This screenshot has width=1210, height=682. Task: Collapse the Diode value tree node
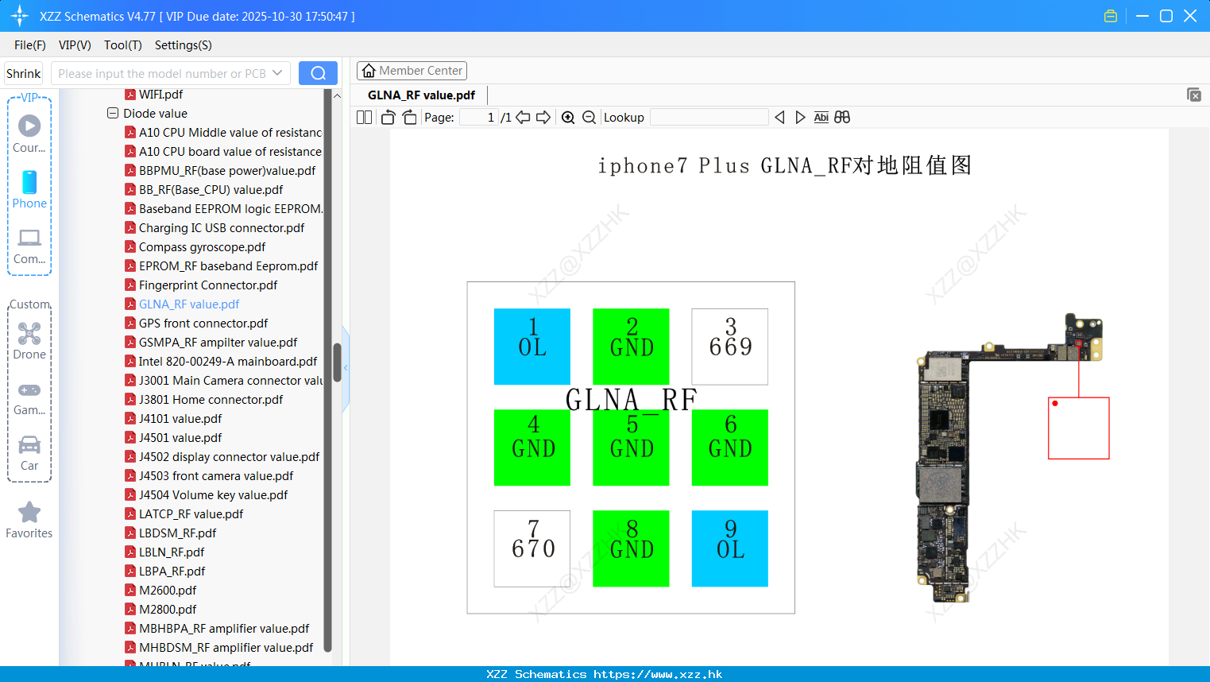[x=113, y=114]
